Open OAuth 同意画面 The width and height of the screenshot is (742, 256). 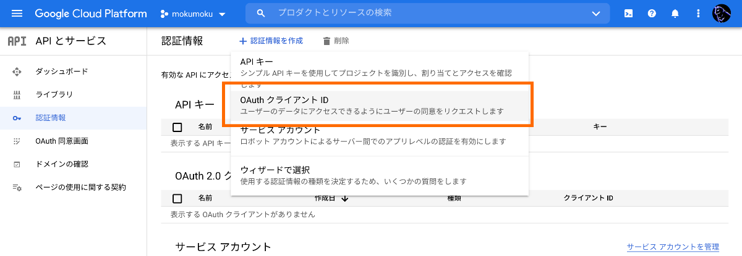(62, 141)
